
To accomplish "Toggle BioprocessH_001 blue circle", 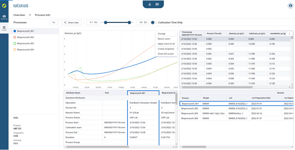I will tap(15, 31).
